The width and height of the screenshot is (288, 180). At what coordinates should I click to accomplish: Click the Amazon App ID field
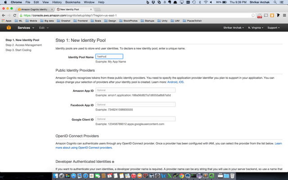tap(135, 90)
